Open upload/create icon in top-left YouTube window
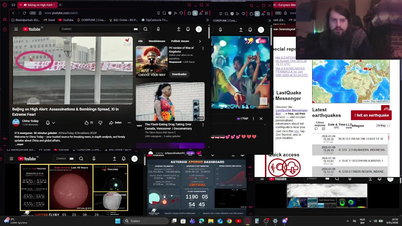 [179, 29]
